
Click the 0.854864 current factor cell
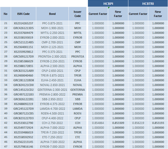tap(98, 123)
